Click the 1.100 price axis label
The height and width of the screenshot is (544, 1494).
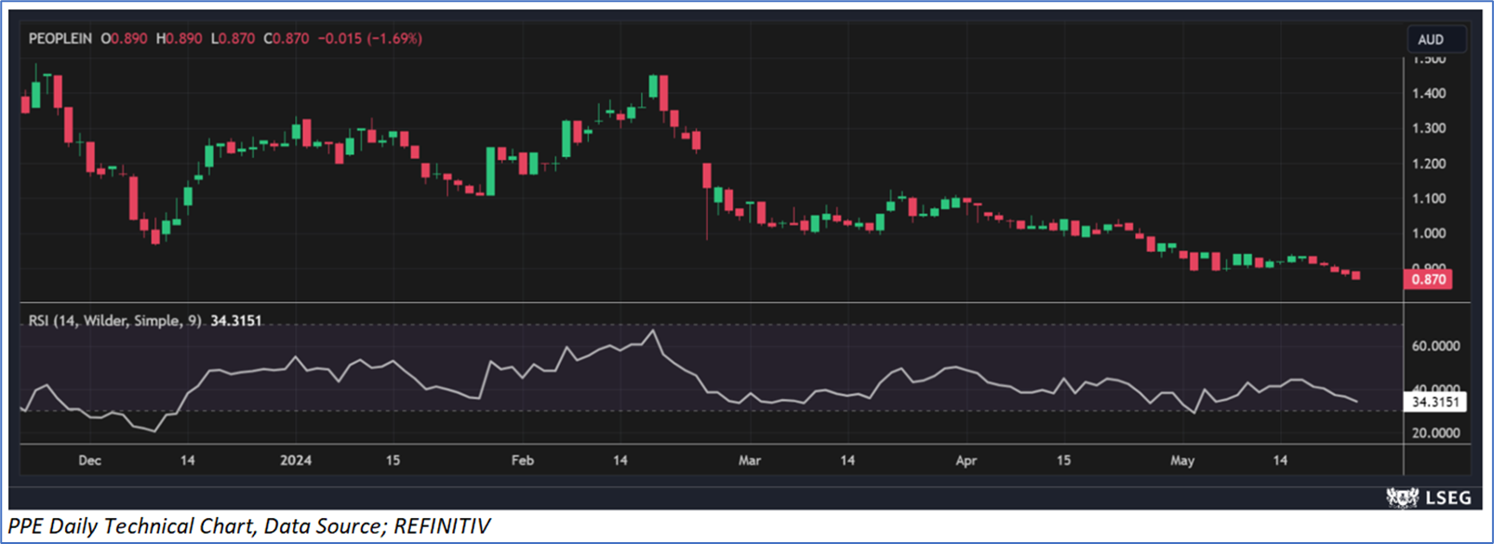(1429, 198)
